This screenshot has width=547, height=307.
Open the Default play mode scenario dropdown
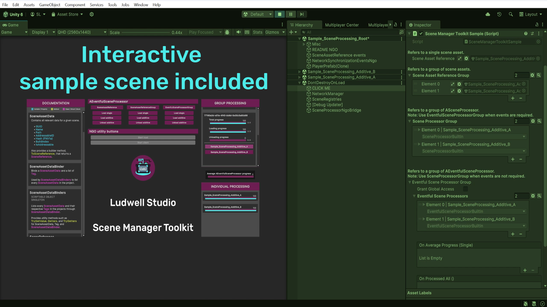click(258, 14)
